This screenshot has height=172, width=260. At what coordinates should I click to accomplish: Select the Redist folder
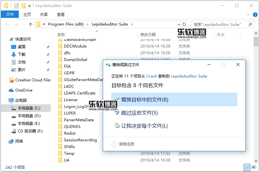(x=67, y=133)
